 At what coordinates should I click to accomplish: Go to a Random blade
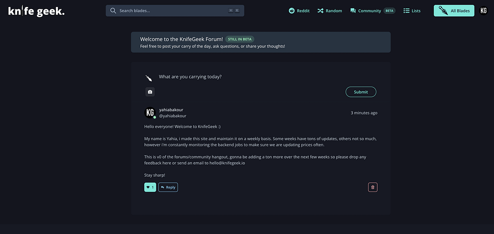(329, 11)
